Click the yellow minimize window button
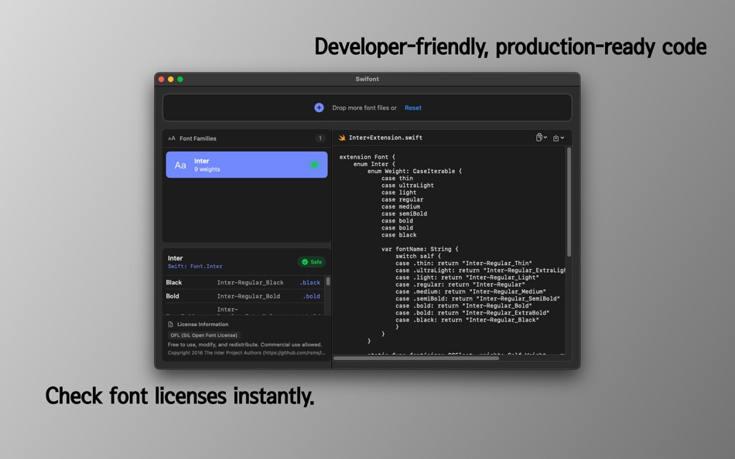Image resolution: width=735 pixels, height=459 pixels. [x=171, y=79]
